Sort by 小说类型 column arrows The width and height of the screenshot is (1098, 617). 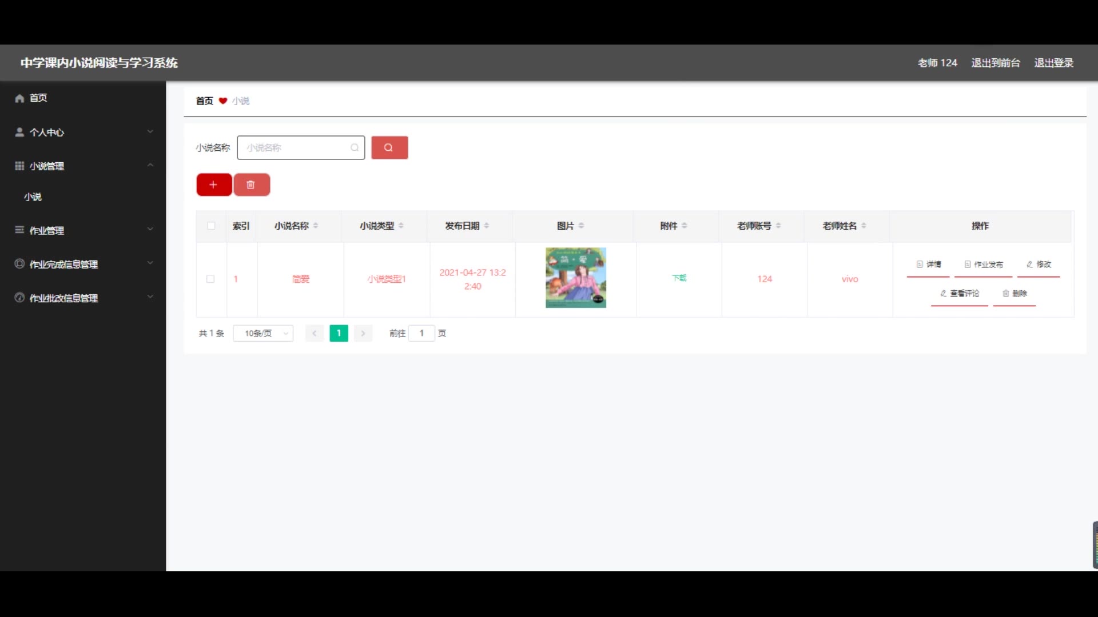(x=401, y=226)
